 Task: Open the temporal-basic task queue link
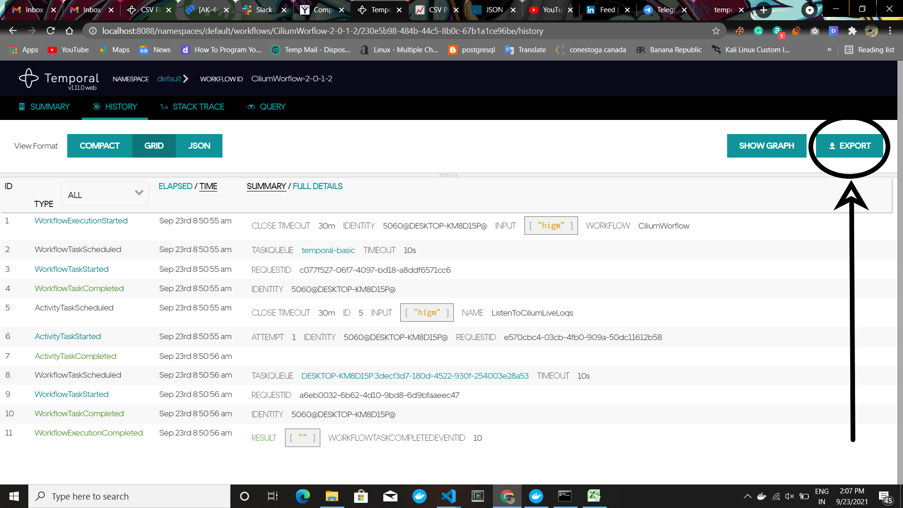(328, 250)
